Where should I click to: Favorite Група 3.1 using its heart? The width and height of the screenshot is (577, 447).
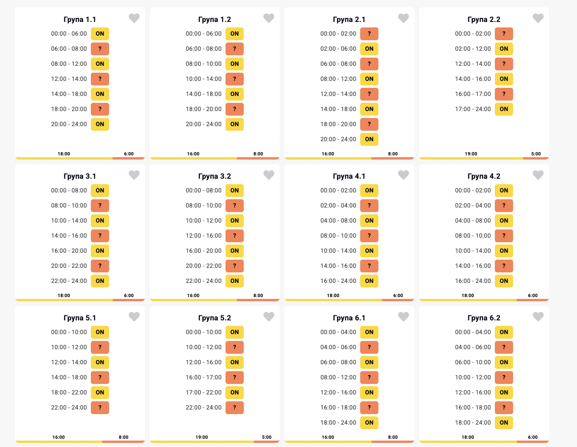[x=134, y=175]
